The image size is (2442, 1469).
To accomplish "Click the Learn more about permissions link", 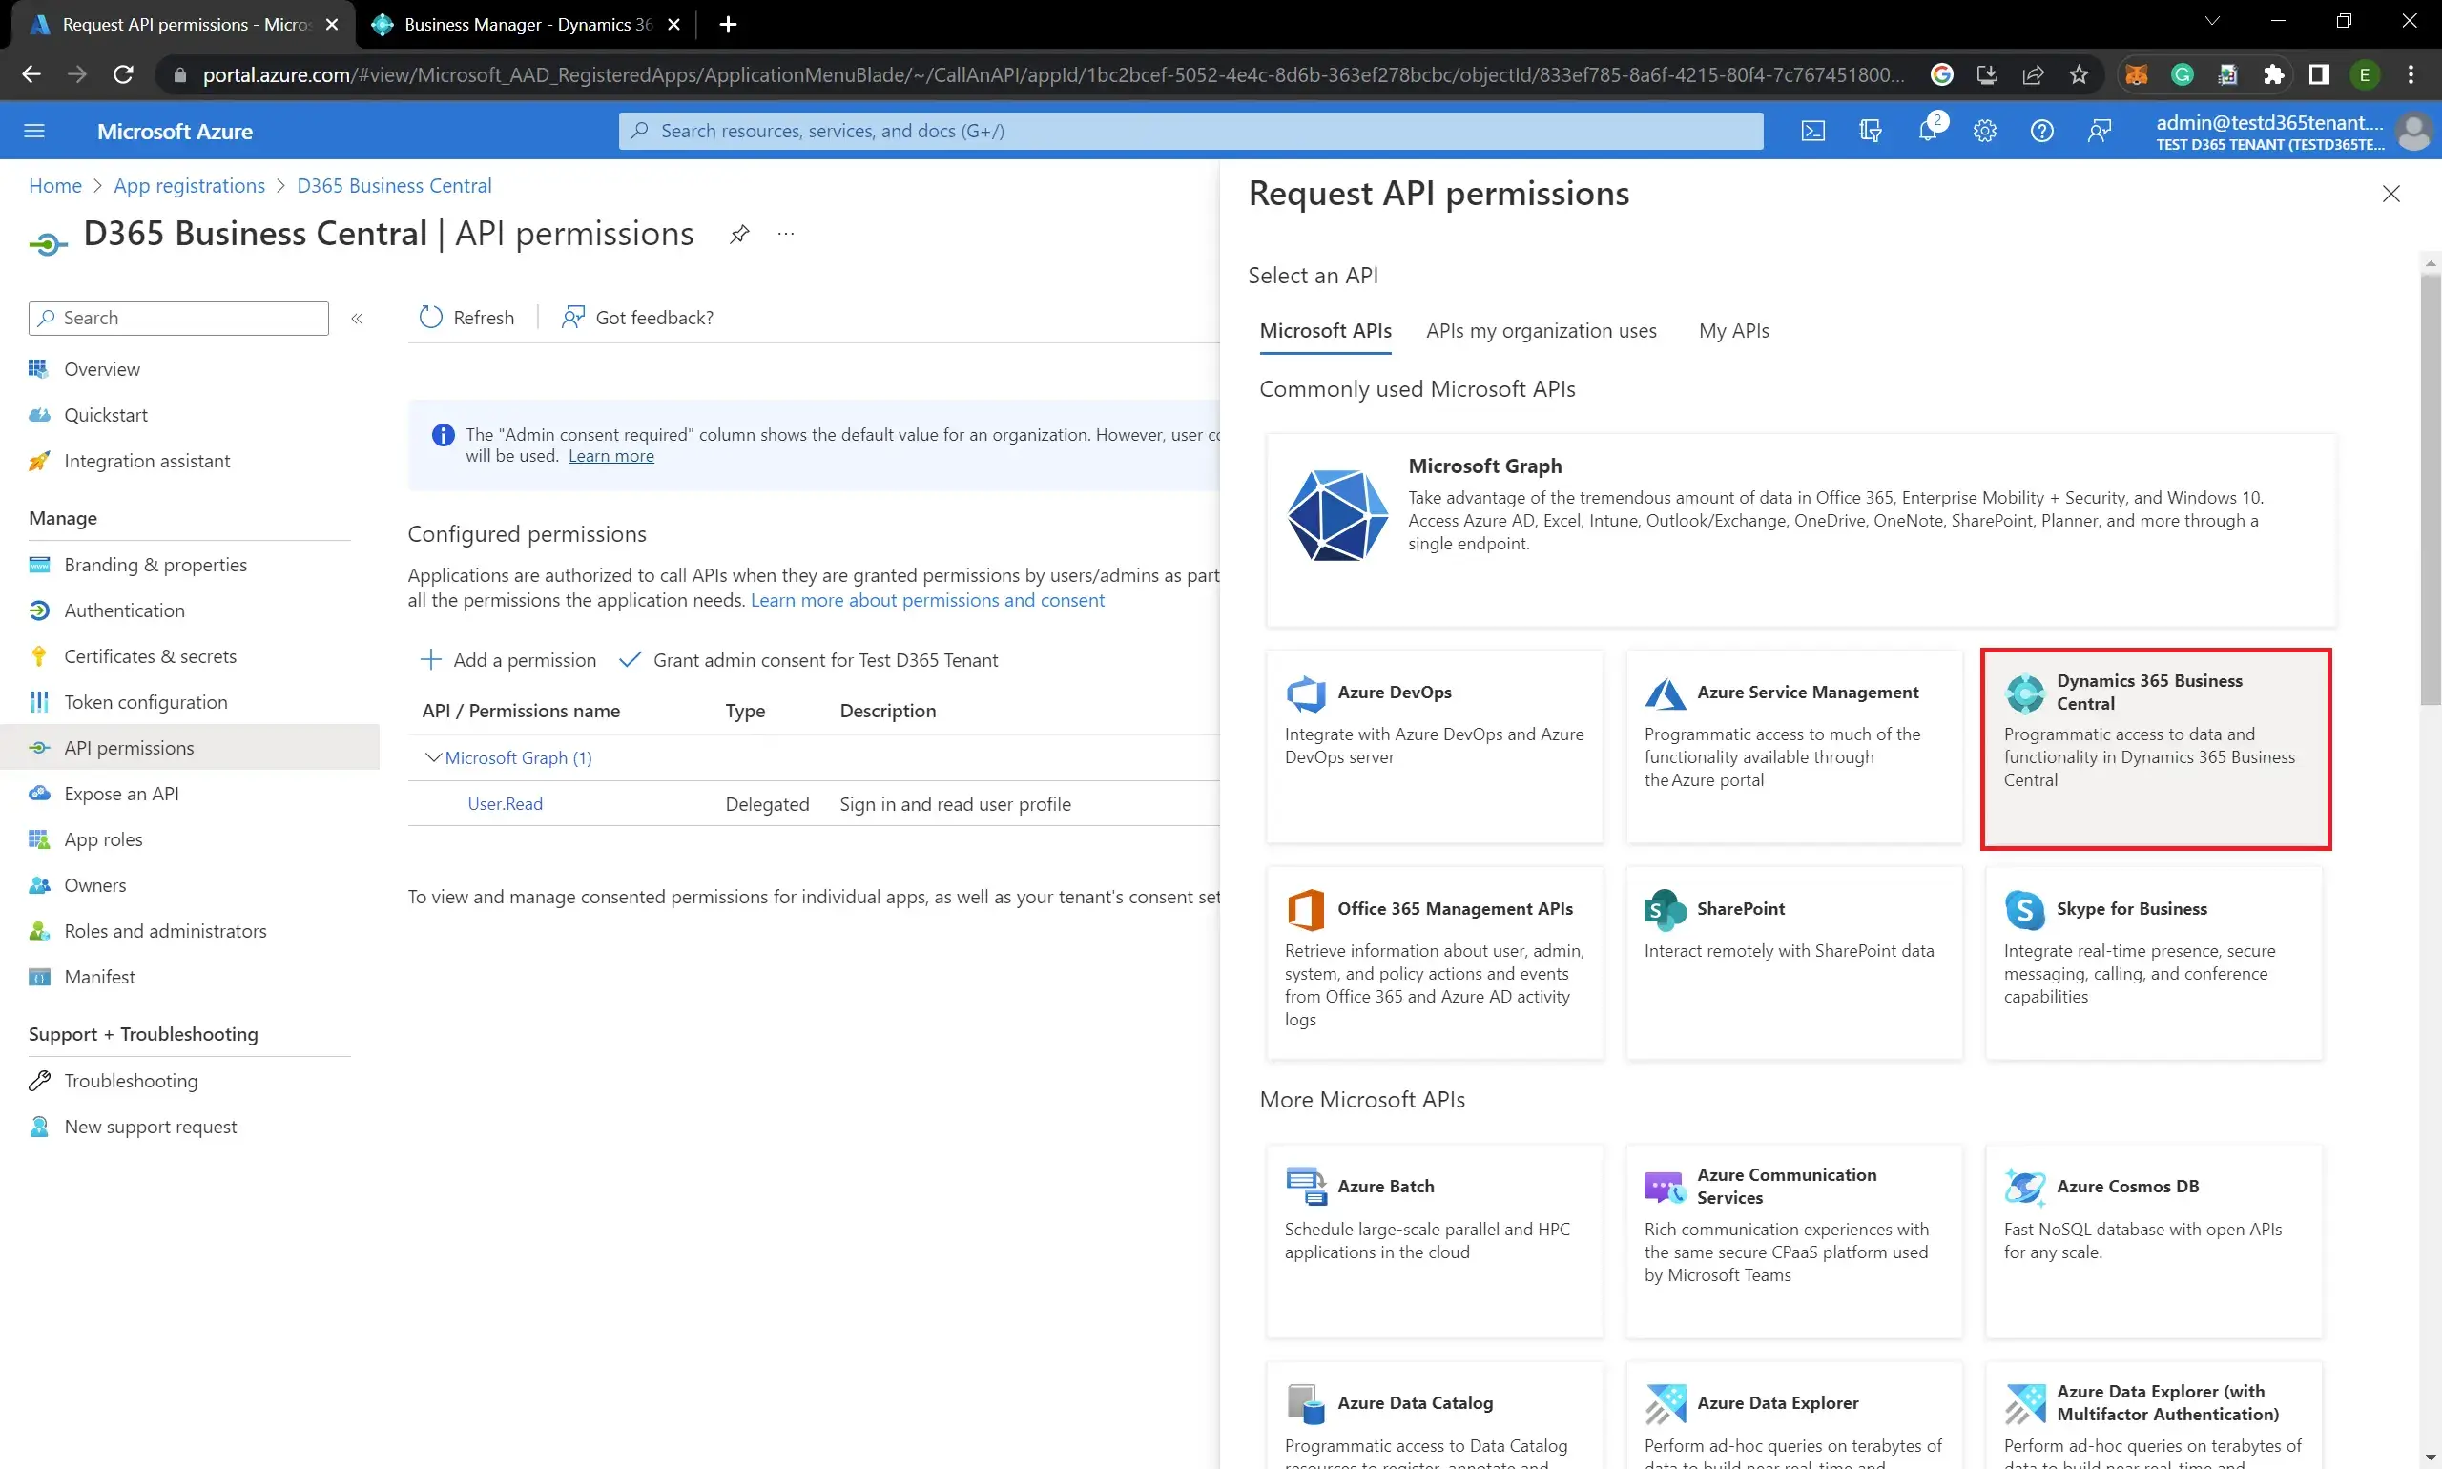I will pyautogui.click(x=926, y=598).
